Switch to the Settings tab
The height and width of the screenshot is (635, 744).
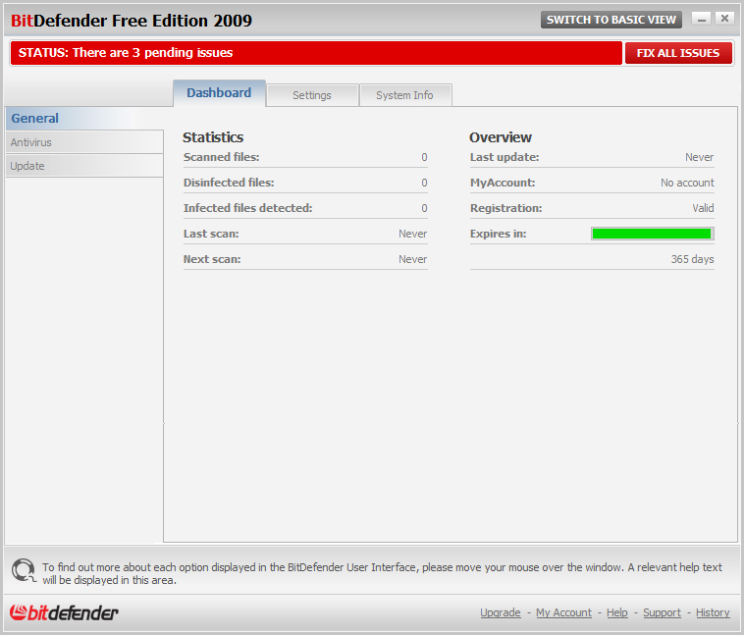coord(312,95)
